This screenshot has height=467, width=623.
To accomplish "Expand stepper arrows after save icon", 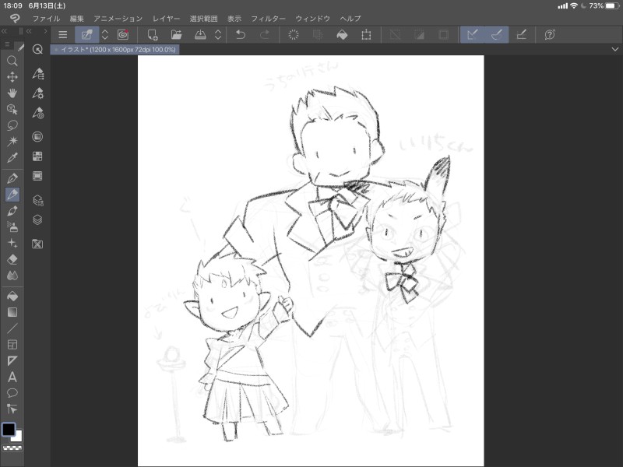I will click(218, 35).
